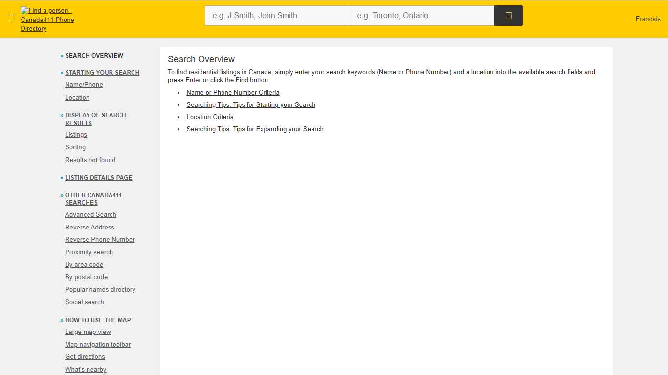Image resolution: width=668 pixels, height=375 pixels.
Task: Toggle the checkbox beside the logo
Action: (11, 18)
